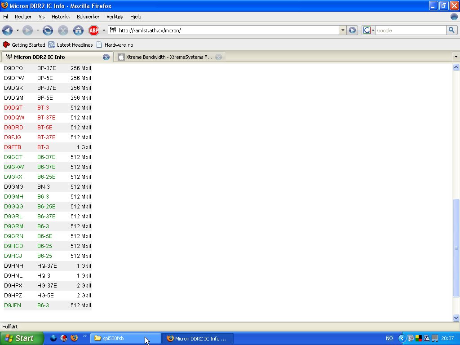Image resolution: width=460 pixels, height=345 pixels.
Task: Click the D9GMH part code cell
Action: tap(13, 197)
